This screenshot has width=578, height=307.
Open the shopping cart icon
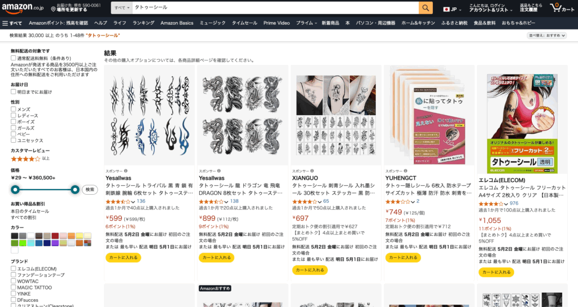(555, 7)
